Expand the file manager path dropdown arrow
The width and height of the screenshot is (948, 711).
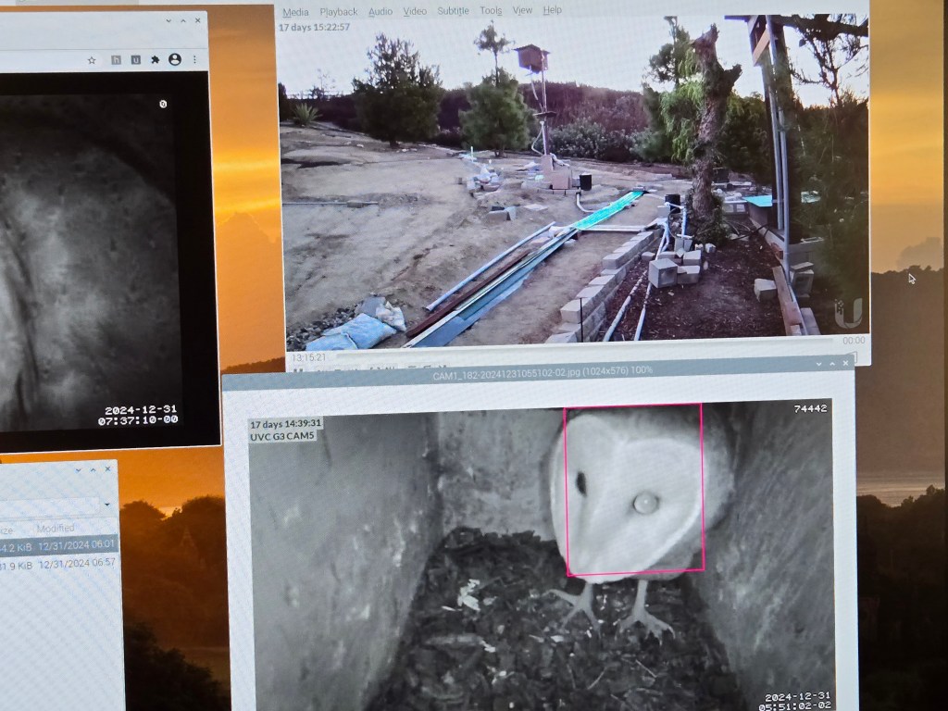[107, 505]
